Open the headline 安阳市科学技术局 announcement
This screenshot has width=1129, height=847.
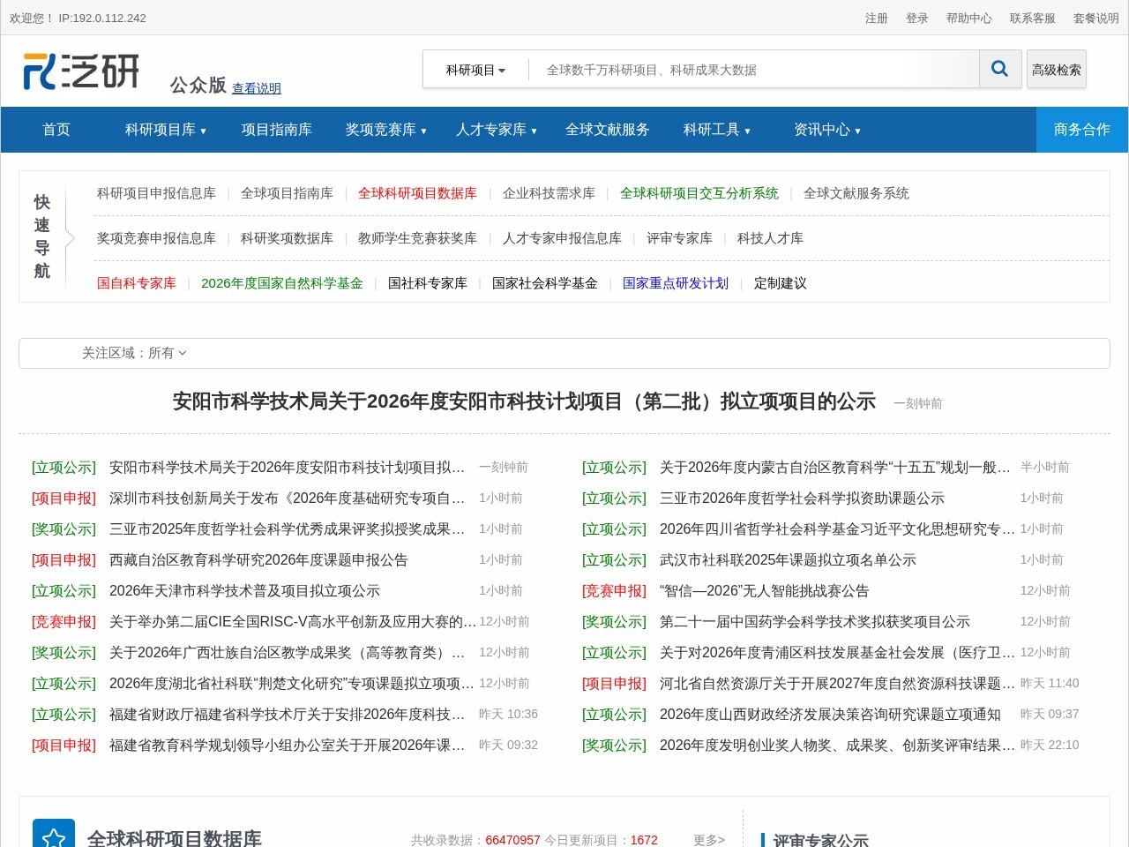coord(524,401)
